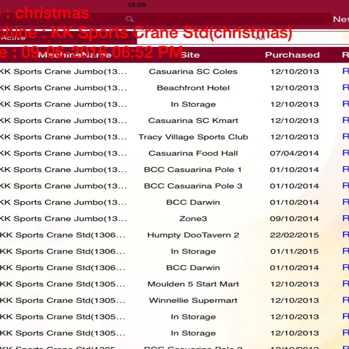The image size is (349, 349).
Task: Open the Humpty DooTavern 2 row
Action: pyautogui.click(x=193, y=235)
